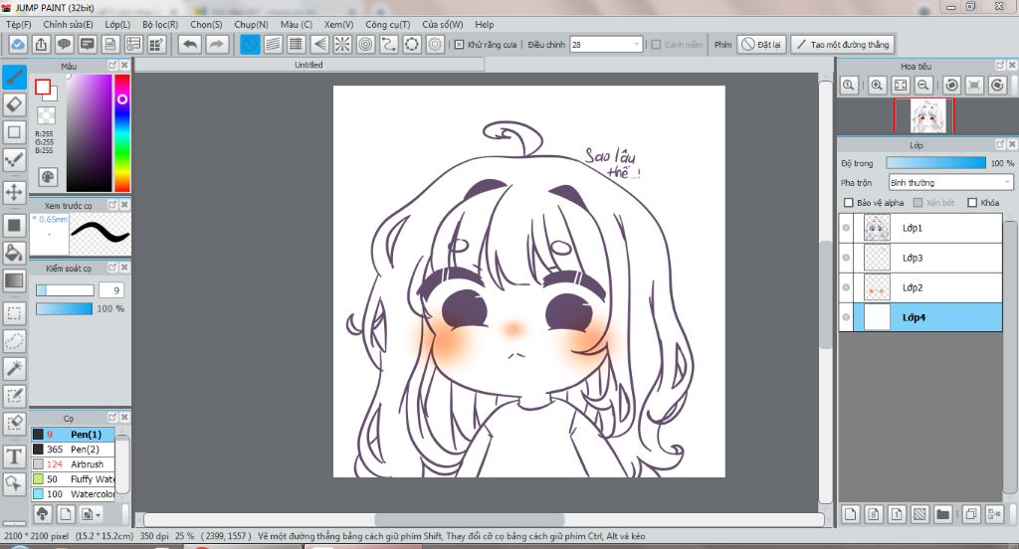Enable Bảo vệ alpha checkbox
Viewport: 1019px width, 549px height.
tap(848, 203)
